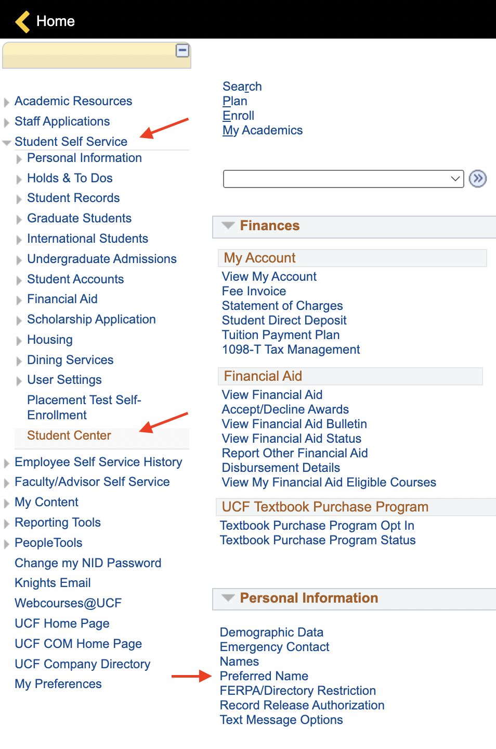
Task: Open the My Preferences menu item
Action: coord(58,684)
